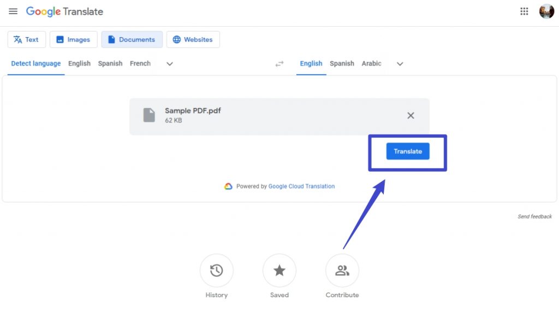Screen dimensions: 559x324
Task: Open Google Cloud Translation link
Action: click(301, 186)
